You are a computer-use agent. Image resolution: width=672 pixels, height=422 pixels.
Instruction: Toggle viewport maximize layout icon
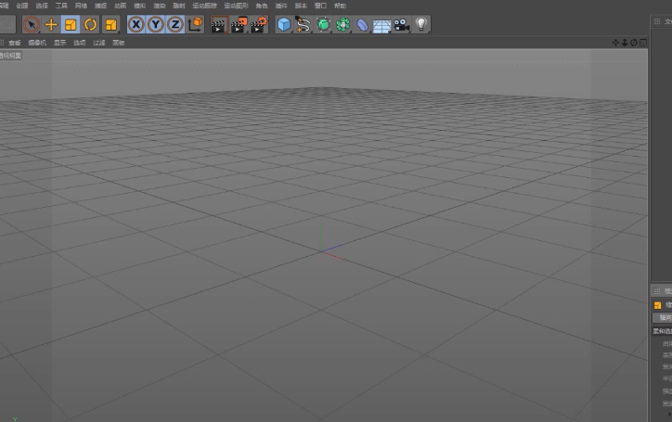[x=643, y=43]
